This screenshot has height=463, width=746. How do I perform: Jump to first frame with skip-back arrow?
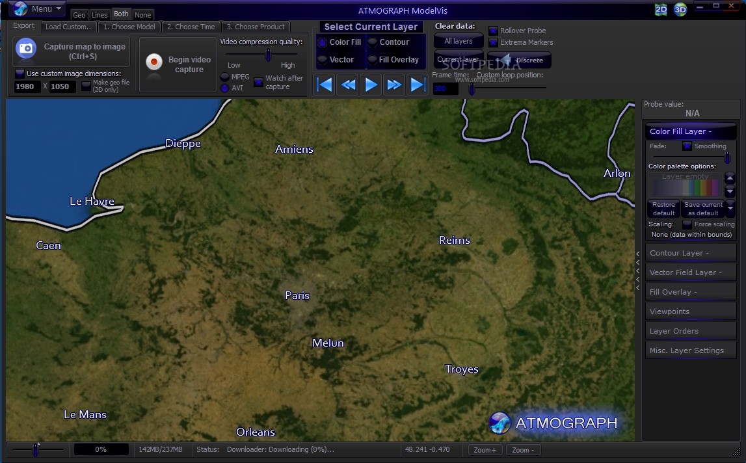[325, 85]
